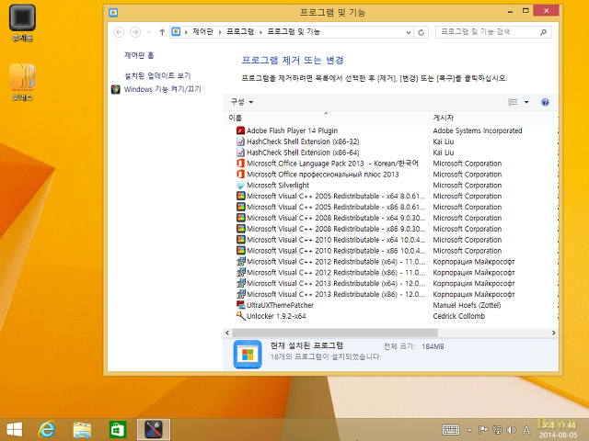Select Manuel Hoefs (Zottel) publisher cell
Image resolution: width=589 pixels, height=441 pixels.
pyautogui.click(x=467, y=305)
